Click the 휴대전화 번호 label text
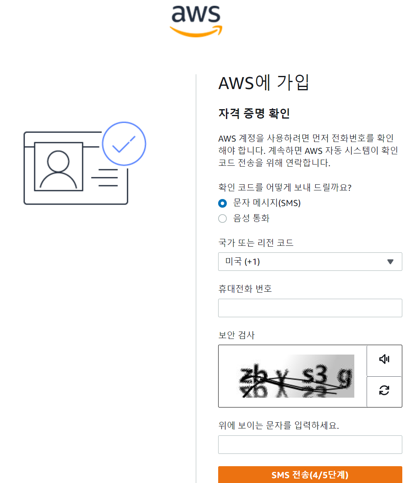 [245, 288]
